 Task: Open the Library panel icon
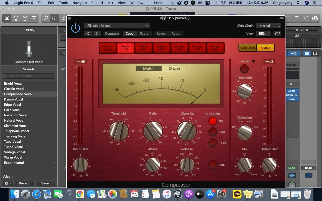(7, 18)
